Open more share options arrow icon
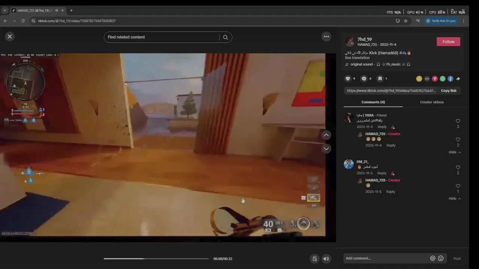Viewport: 479px width, 269px height. [458, 78]
